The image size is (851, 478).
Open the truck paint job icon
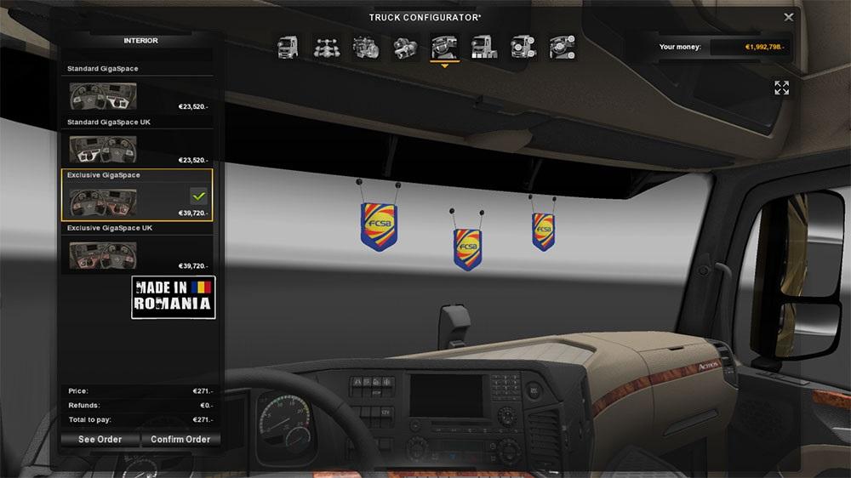pos(483,47)
